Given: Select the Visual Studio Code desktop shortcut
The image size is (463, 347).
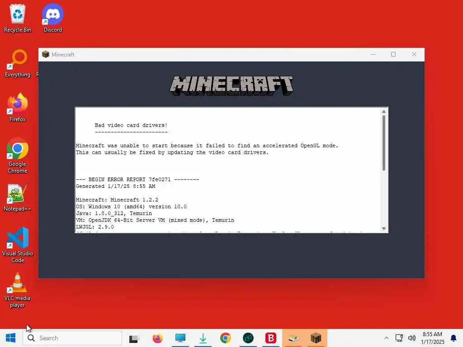Looking at the screenshot, I should coord(18,245).
